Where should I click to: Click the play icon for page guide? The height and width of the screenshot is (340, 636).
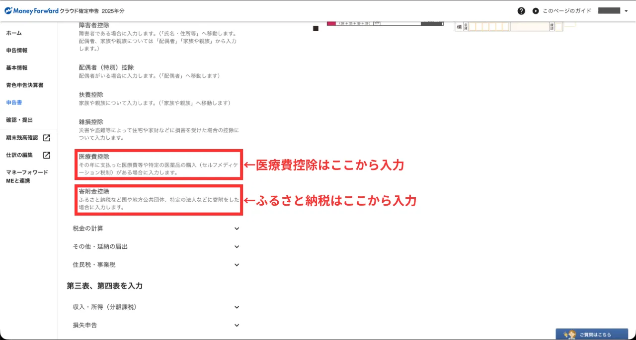tap(536, 11)
